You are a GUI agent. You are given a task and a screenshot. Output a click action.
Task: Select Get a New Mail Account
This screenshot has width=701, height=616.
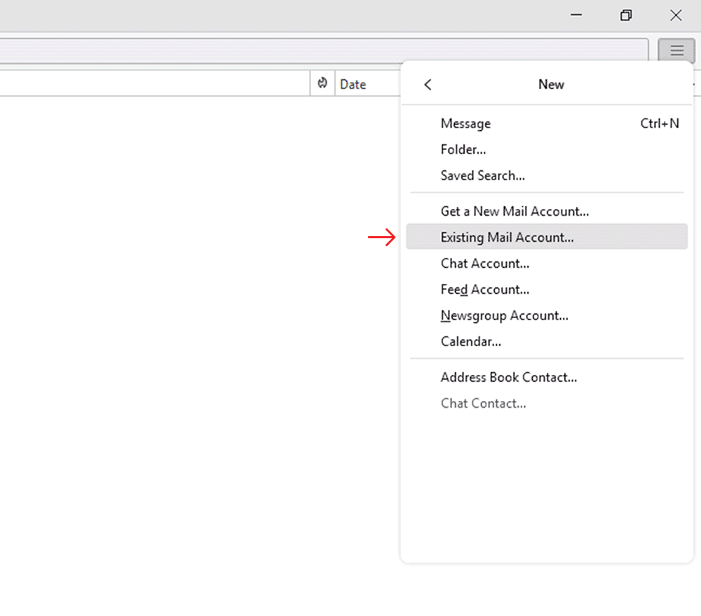coord(515,211)
